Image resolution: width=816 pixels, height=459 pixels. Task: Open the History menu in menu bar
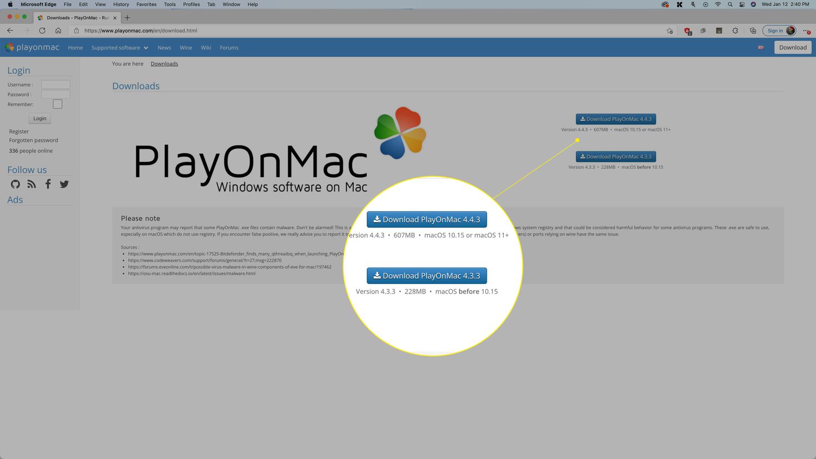click(x=121, y=4)
